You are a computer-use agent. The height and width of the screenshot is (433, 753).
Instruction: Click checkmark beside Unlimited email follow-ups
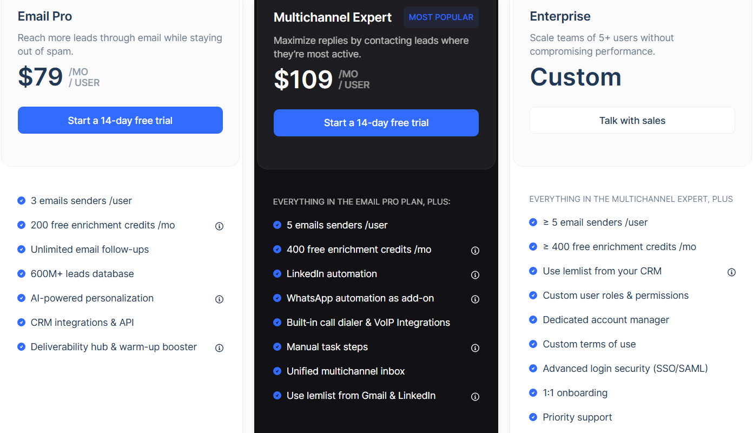(x=21, y=249)
